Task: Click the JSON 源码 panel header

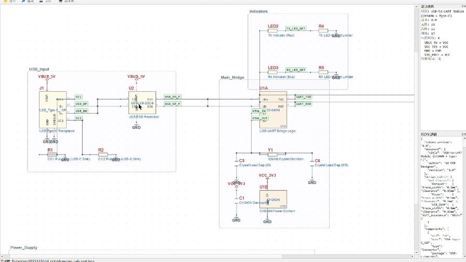Action: tap(429, 134)
